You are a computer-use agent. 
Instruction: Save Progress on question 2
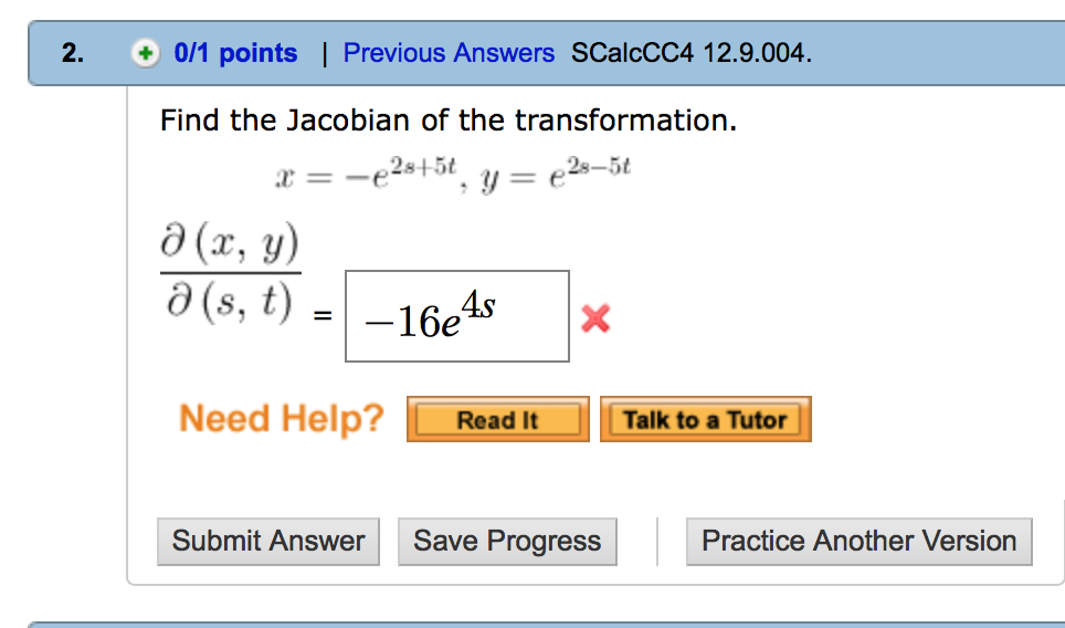[506, 541]
